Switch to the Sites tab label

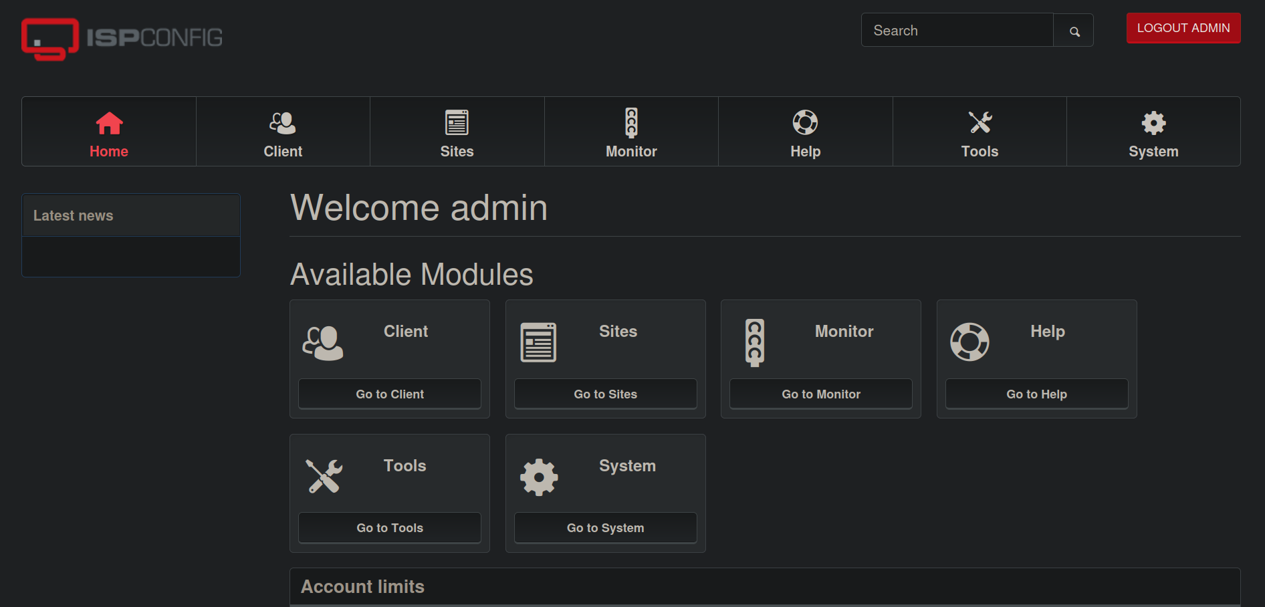click(x=457, y=152)
